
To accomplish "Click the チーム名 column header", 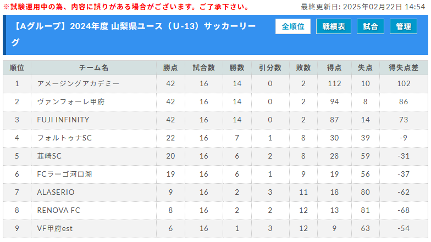I will point(93,68).
